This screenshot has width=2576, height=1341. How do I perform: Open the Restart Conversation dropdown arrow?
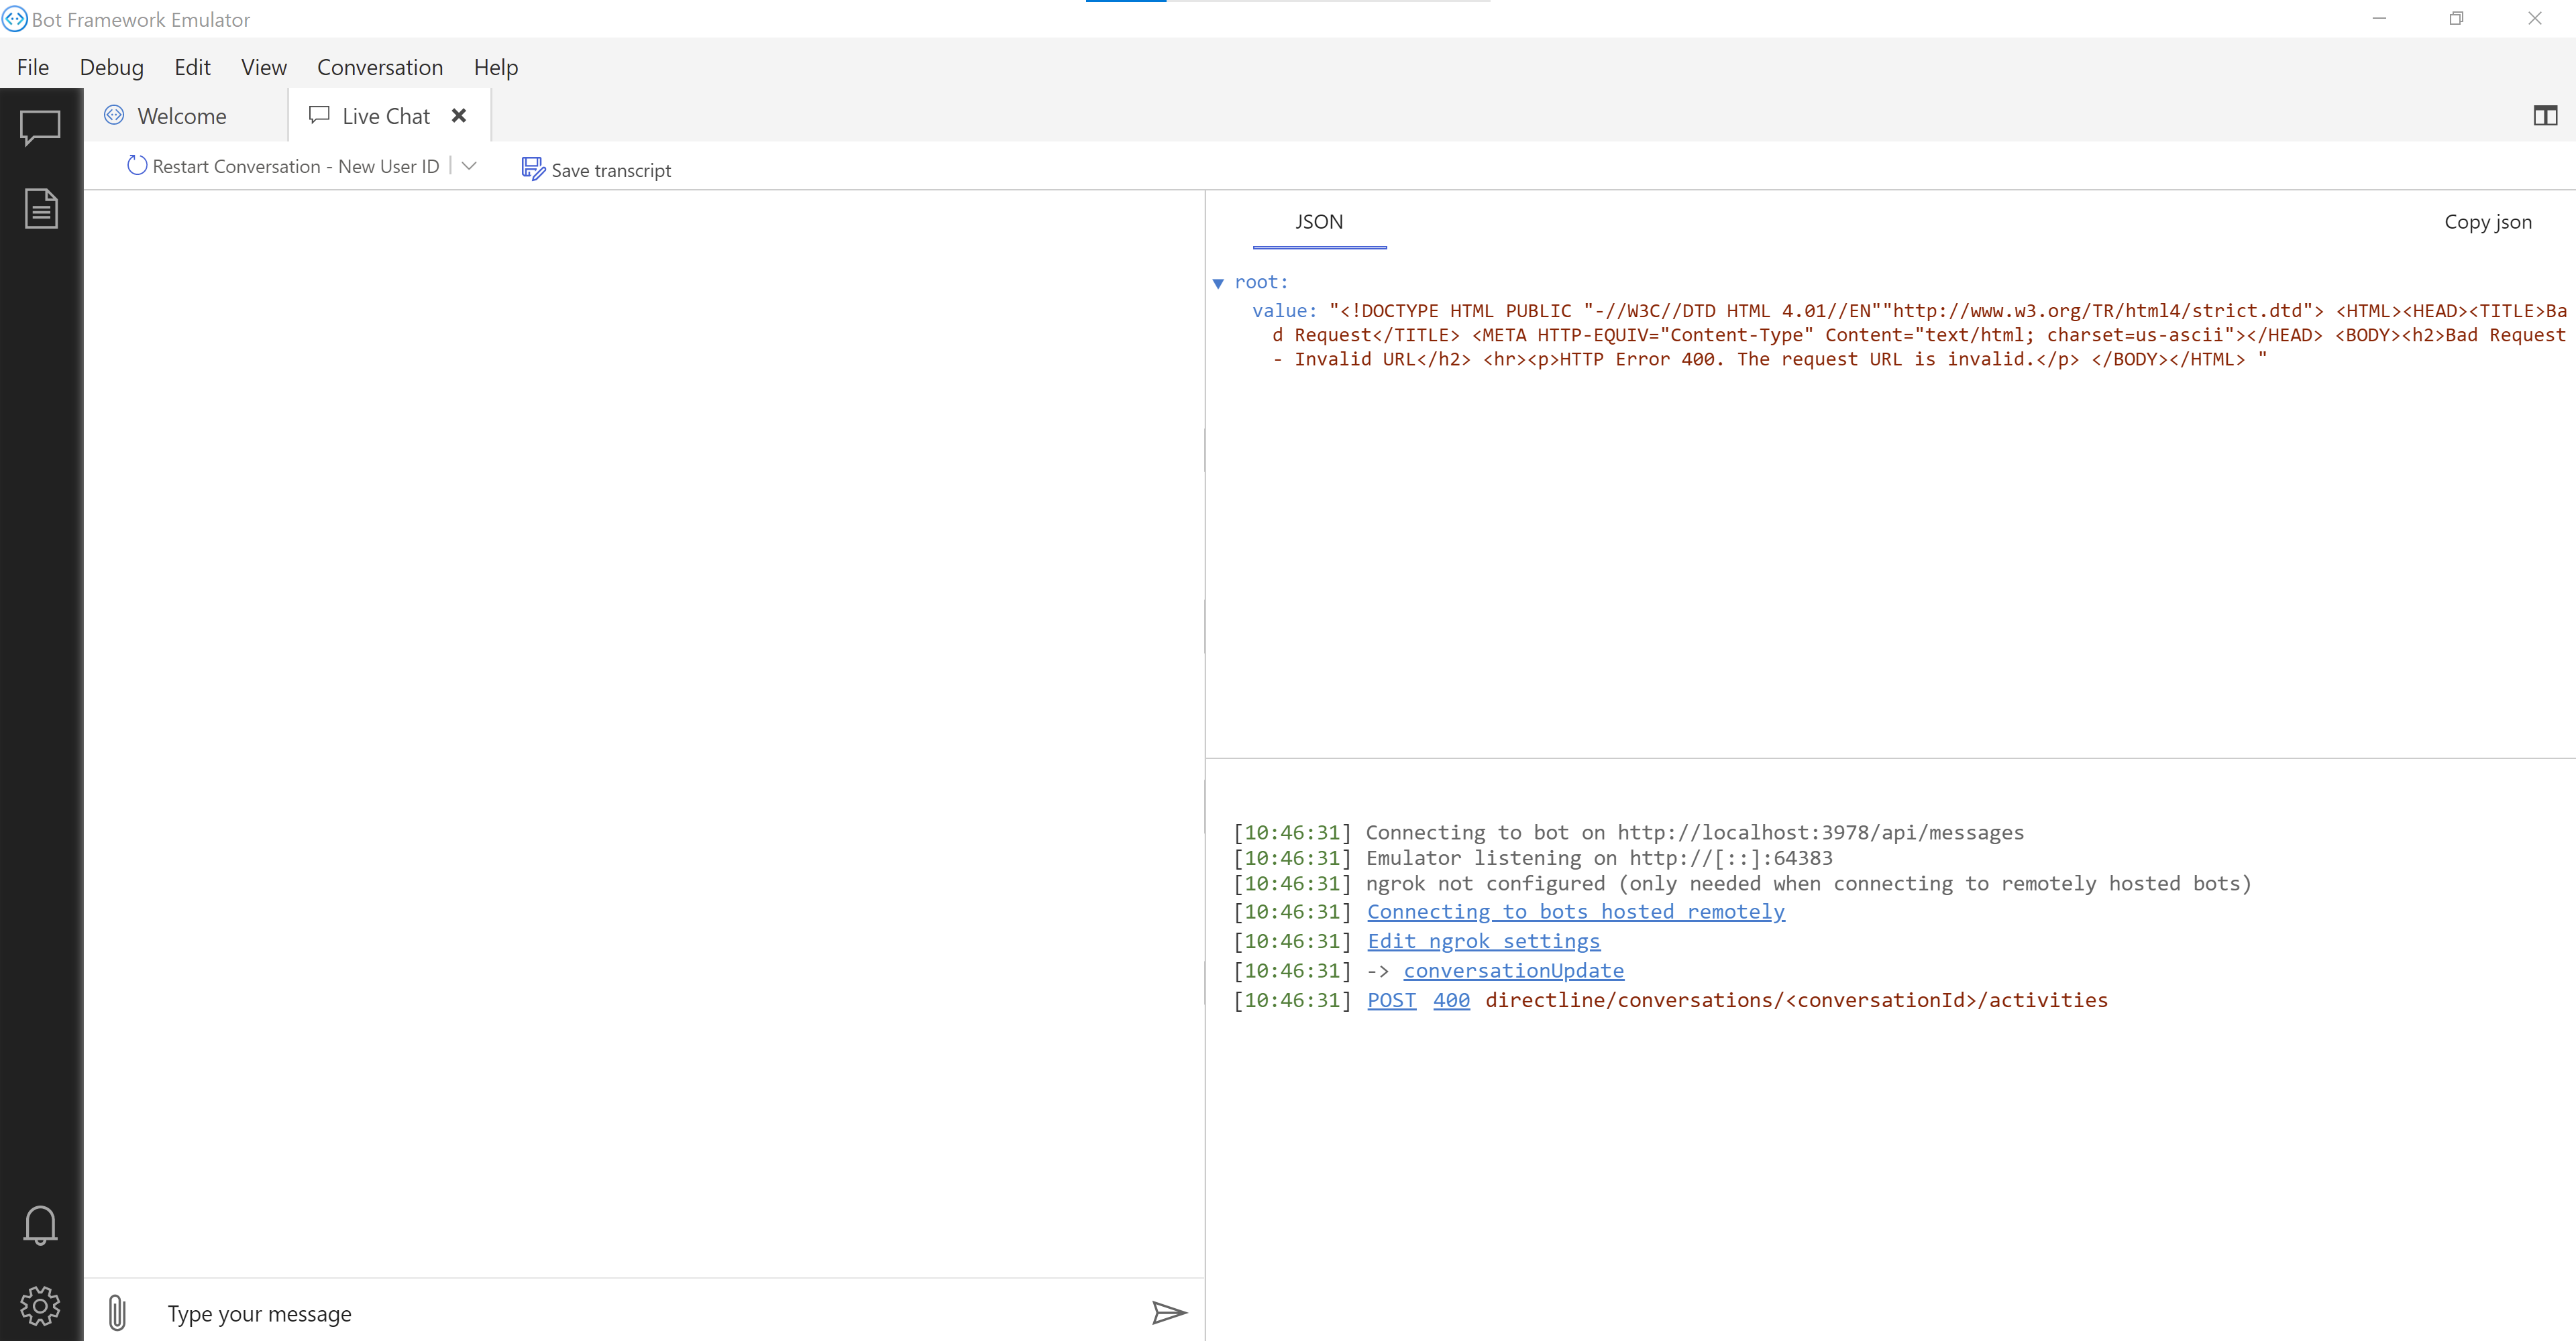[470, 166]
